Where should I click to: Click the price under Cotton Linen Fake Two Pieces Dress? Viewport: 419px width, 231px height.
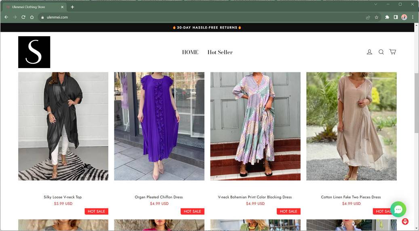coord(352,204)
